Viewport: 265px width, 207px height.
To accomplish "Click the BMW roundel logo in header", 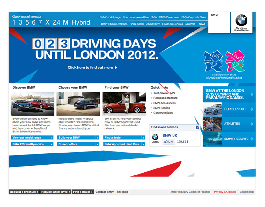I will tap(241, 20).
